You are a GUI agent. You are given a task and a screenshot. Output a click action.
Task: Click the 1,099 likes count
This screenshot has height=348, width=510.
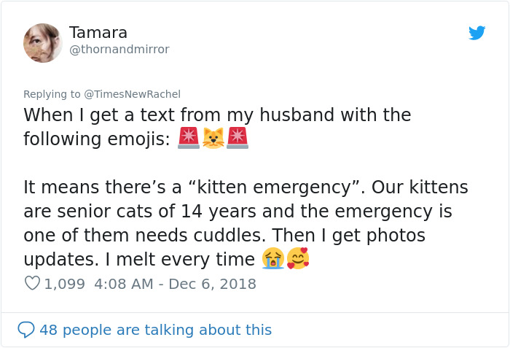[65, 284]
